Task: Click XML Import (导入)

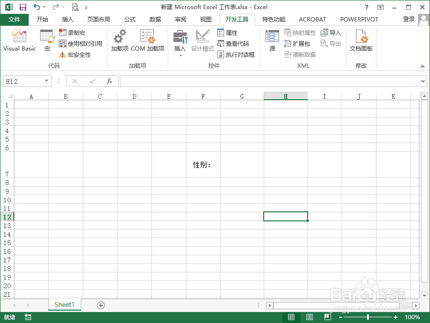Action: click(x=331, y=32)
